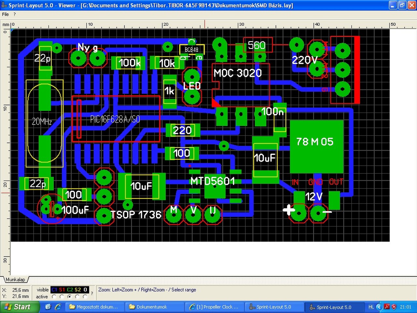Open the ? help menu in the menu bar
This screenshot has height=313, width=417.
point(15,14)
